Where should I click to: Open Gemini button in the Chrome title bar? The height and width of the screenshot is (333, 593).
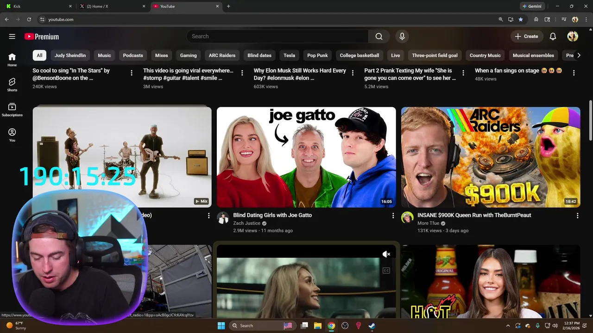532,6
